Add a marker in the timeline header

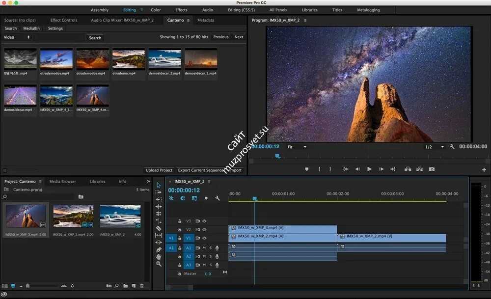[206, 198]
